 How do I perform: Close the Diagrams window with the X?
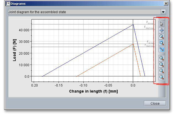tap(166, 3)
